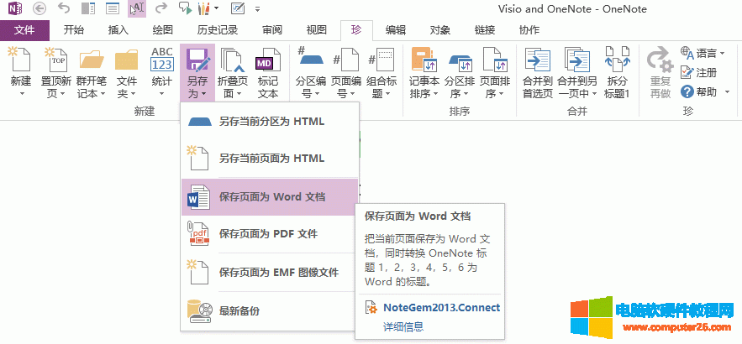Switch to the 对象 tab

point(440,31)
